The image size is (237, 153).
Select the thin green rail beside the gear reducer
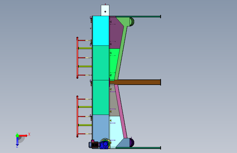coord(138,148)
